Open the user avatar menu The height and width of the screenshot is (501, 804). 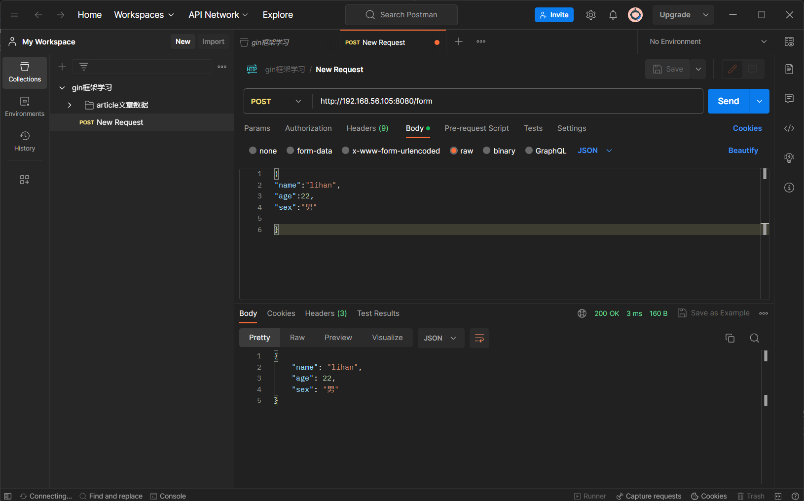[x=635, y=15]
